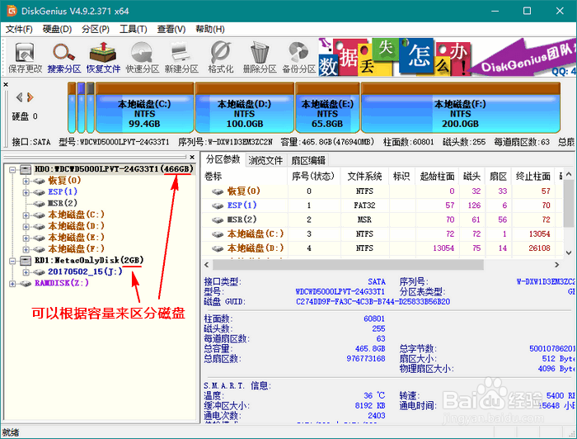Expand the 20170502_15(J:) tree node

tap(26, 272)
